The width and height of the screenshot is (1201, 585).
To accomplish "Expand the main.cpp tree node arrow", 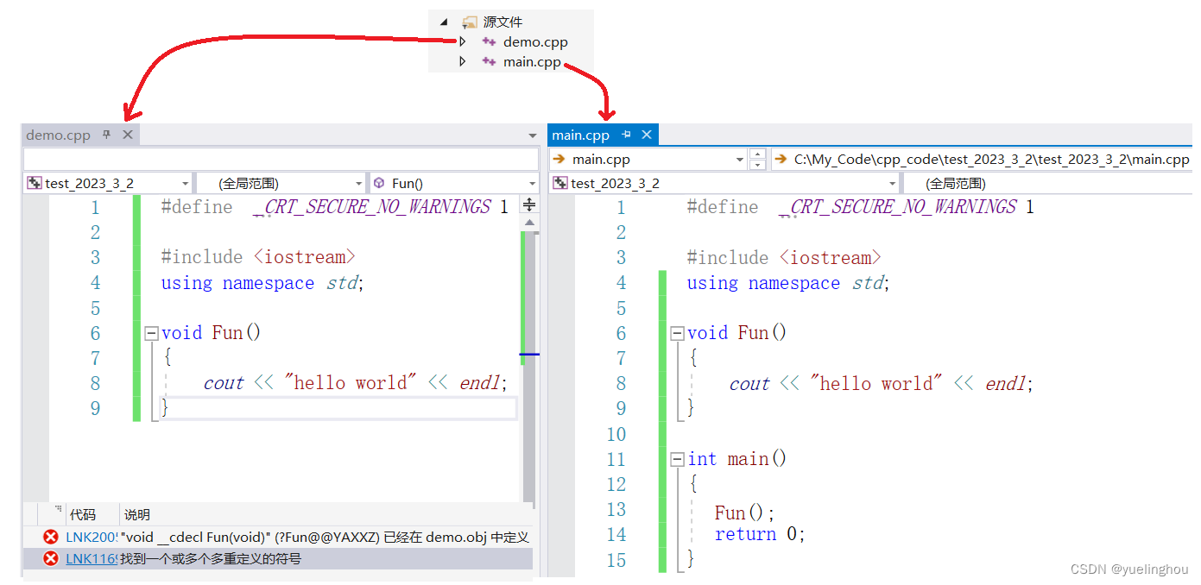I will click(x=463, y=61).
